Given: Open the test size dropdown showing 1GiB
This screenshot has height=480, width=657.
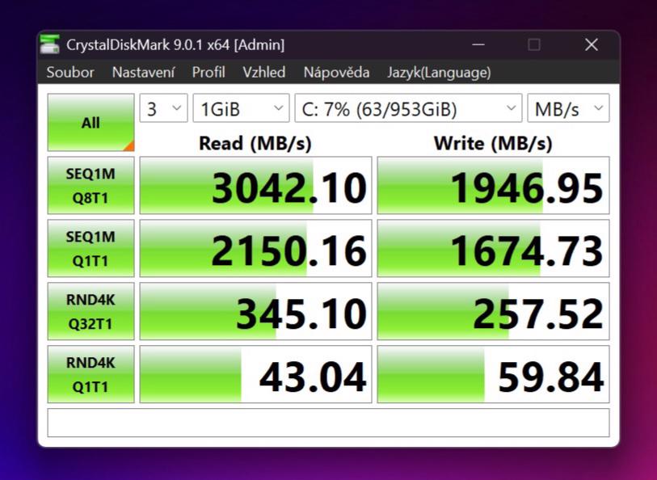Looking at the screenshot, I should (240, 107).
